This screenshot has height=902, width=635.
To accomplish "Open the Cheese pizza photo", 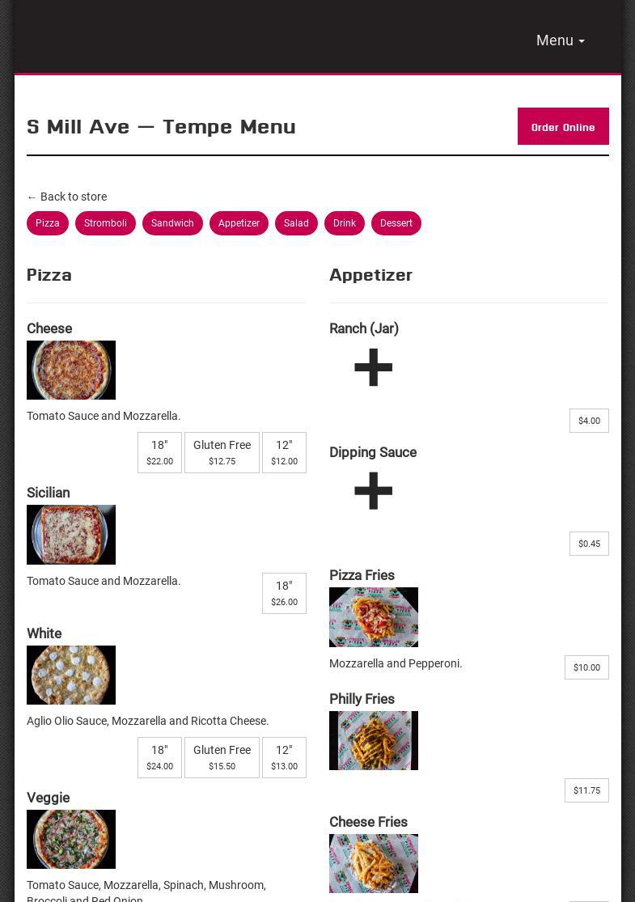I will point(71,370).
